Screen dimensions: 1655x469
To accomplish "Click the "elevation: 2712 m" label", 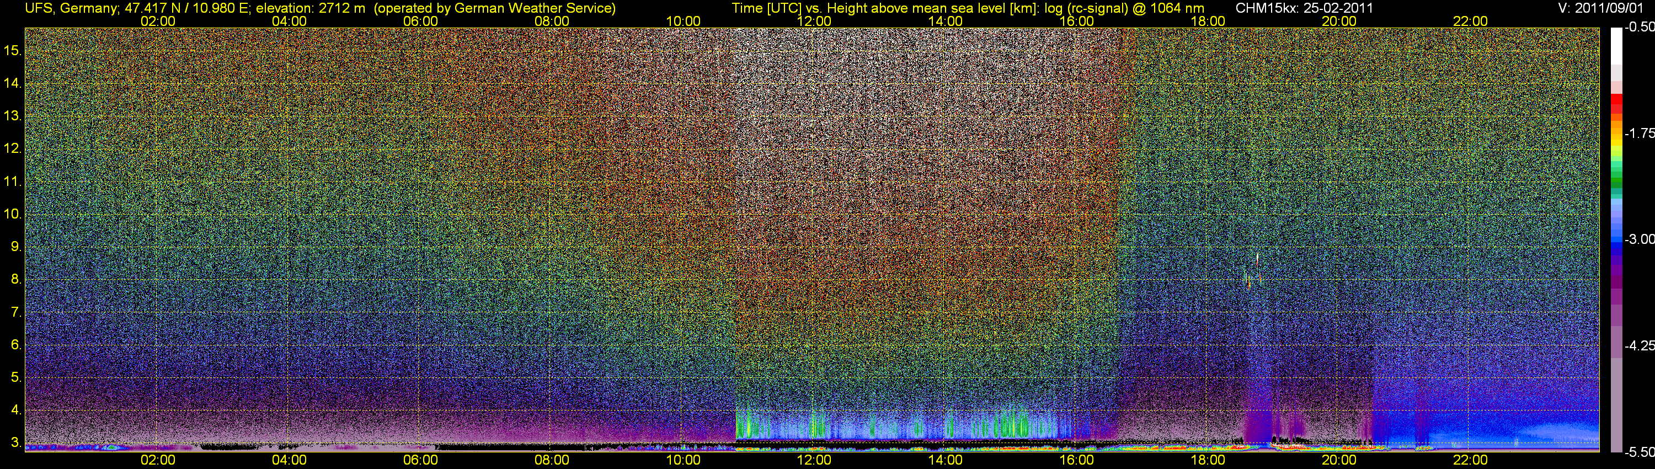I will coord(311,8).
